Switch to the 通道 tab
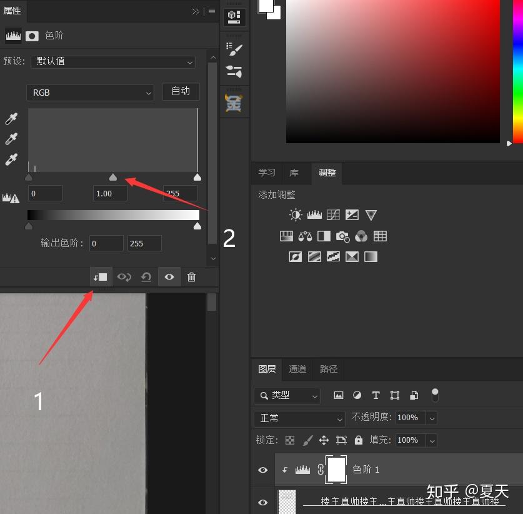 [297, 369]
